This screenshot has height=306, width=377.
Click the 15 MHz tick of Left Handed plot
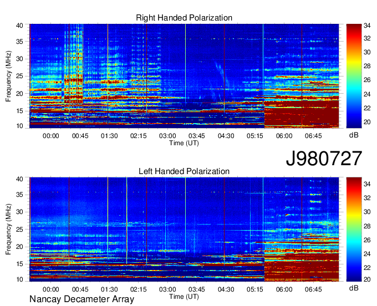click(x=19, y=264)
